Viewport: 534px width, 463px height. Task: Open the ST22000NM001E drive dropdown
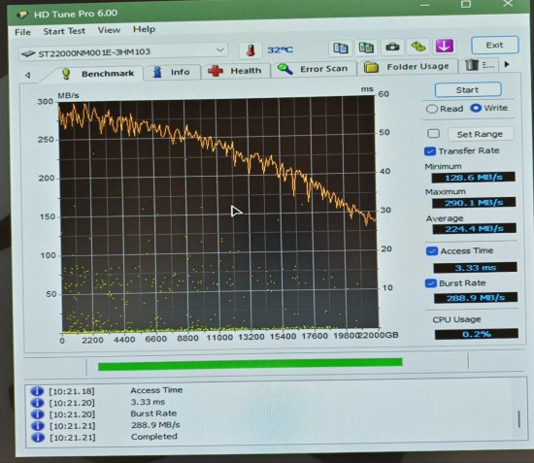(122, 52)
